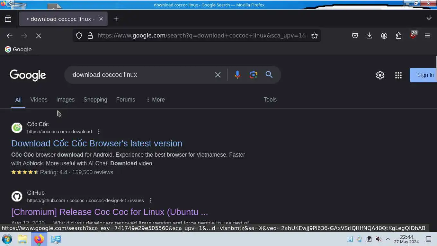Open '[Chromium] Release Coc Coc for Linux' result
Viewport: 437px width, 246px height.
[110, 212]
